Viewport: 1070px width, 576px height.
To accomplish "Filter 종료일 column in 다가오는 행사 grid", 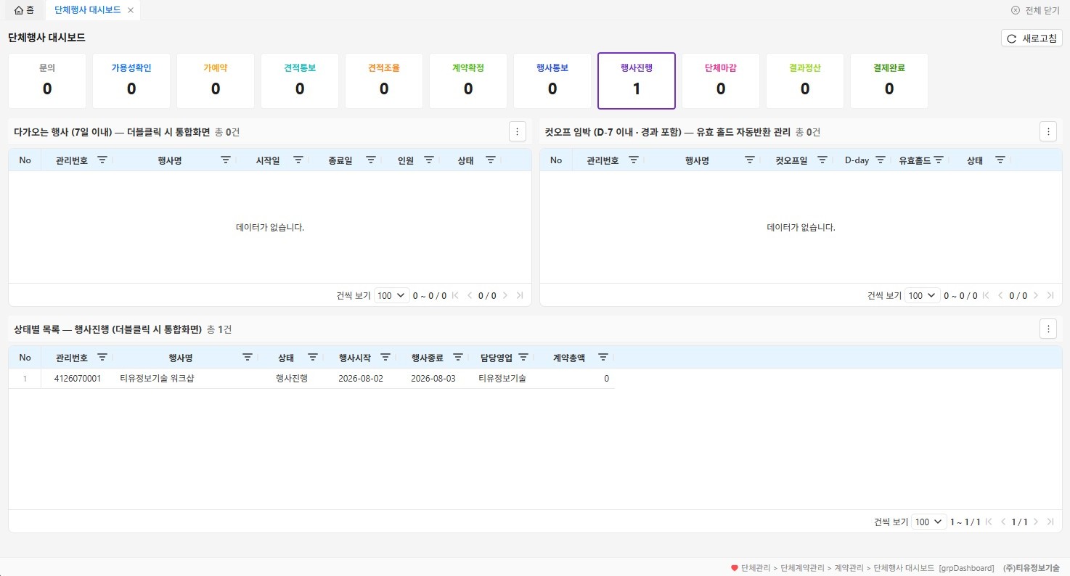I will 371,160.
